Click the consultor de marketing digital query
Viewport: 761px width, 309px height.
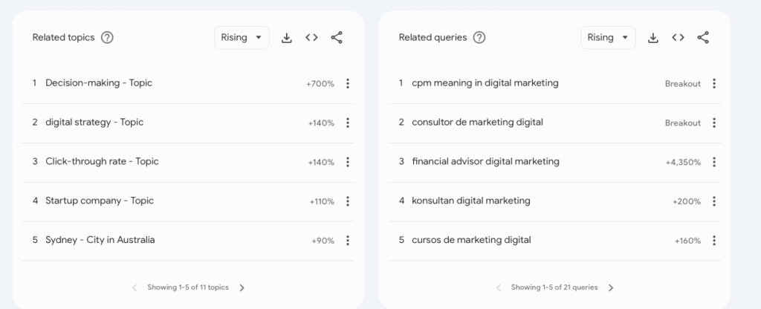(477, 123)
